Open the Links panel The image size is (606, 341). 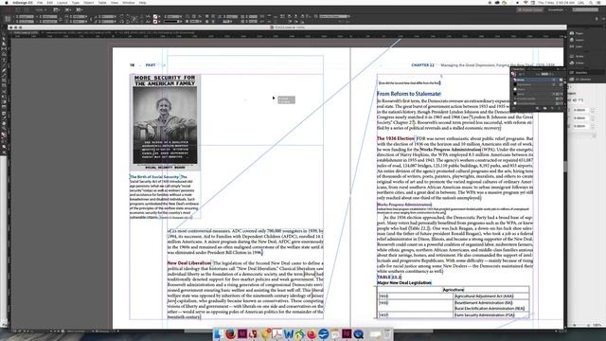[577, 46]
